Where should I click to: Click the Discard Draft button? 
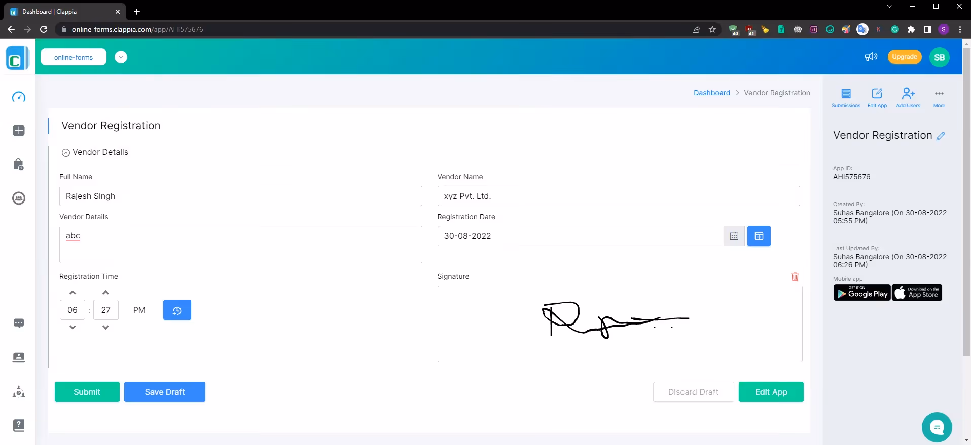coord(693,392)
